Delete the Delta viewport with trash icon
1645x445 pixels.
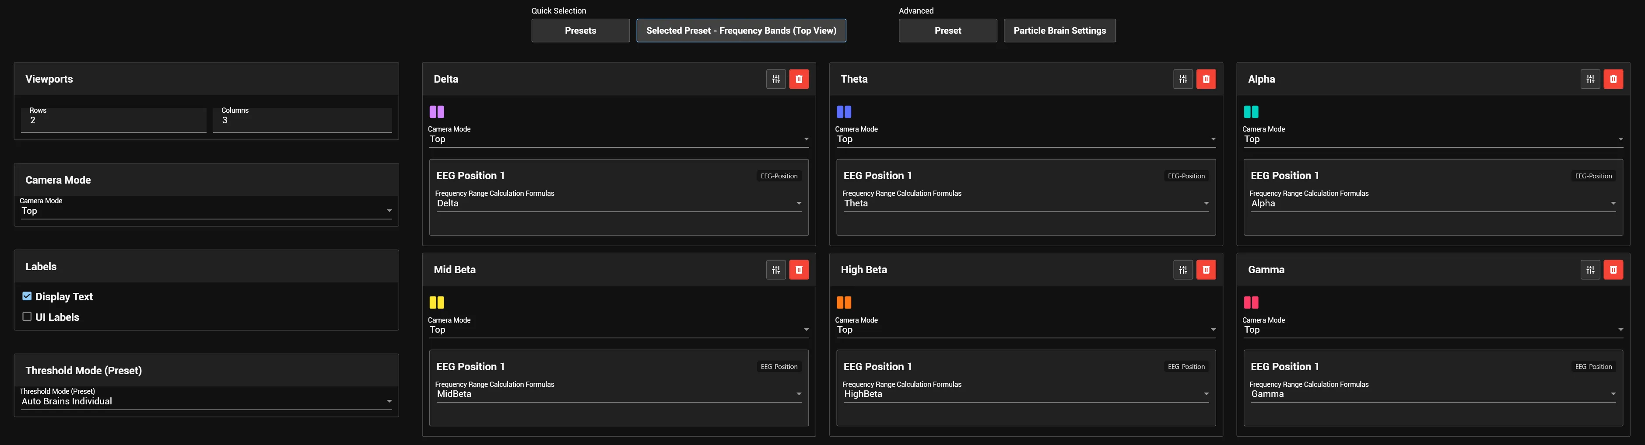[799, 79]
